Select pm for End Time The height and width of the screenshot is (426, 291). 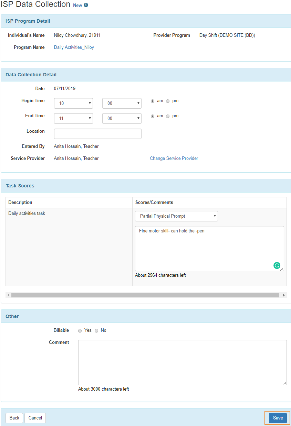[x=168, y=116]
